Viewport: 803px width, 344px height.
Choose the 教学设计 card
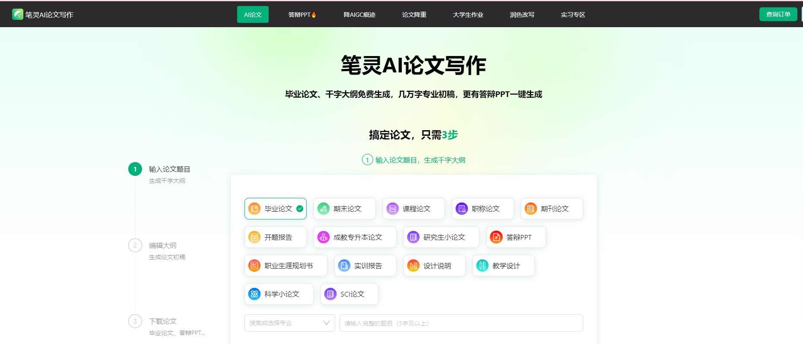tap(504, 266)
